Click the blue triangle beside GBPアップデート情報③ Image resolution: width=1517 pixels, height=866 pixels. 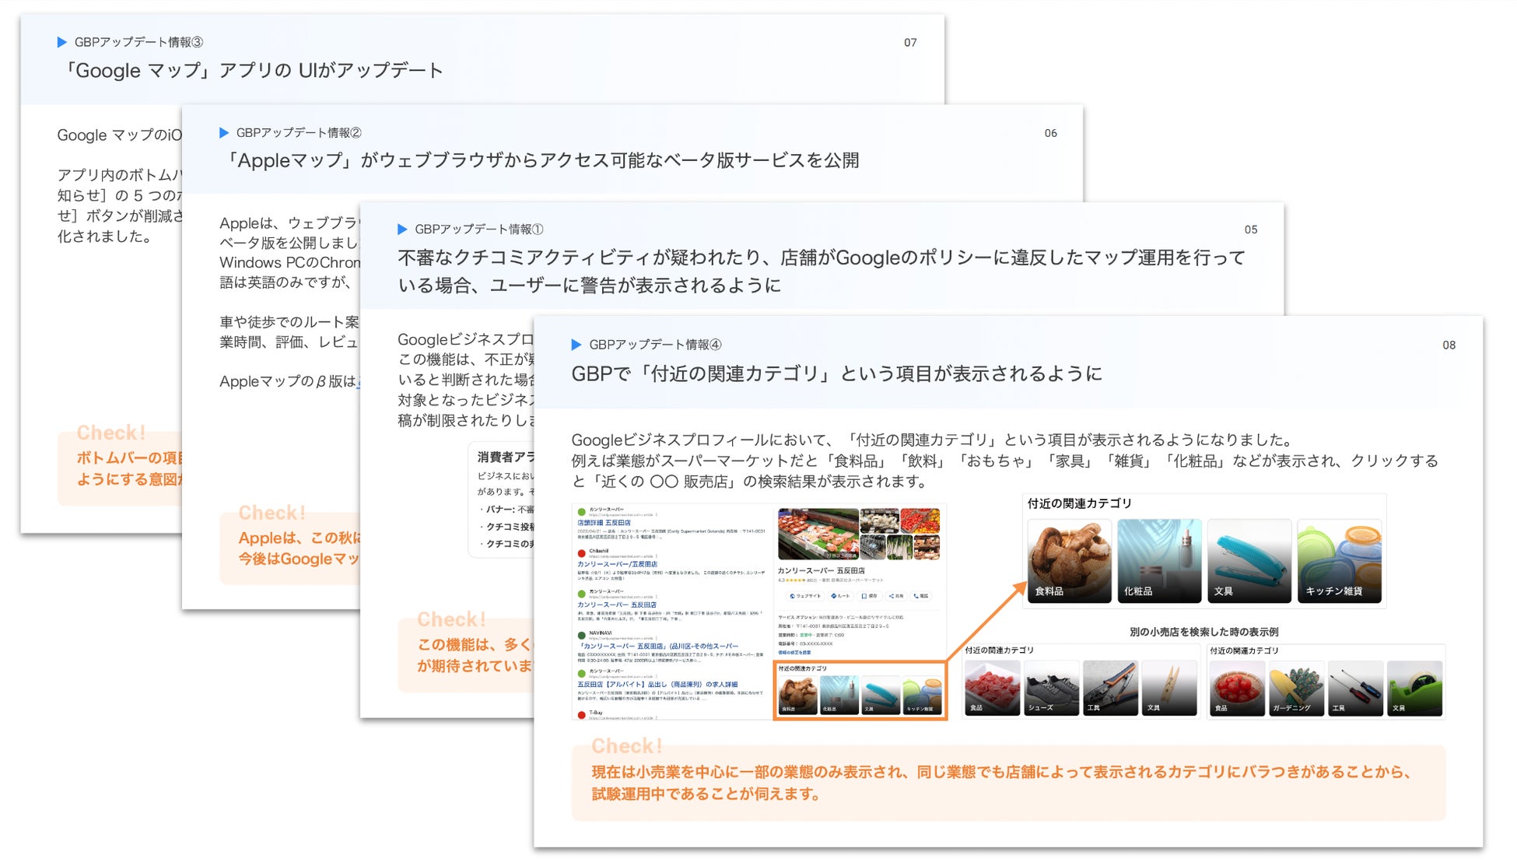coord(62,42)
